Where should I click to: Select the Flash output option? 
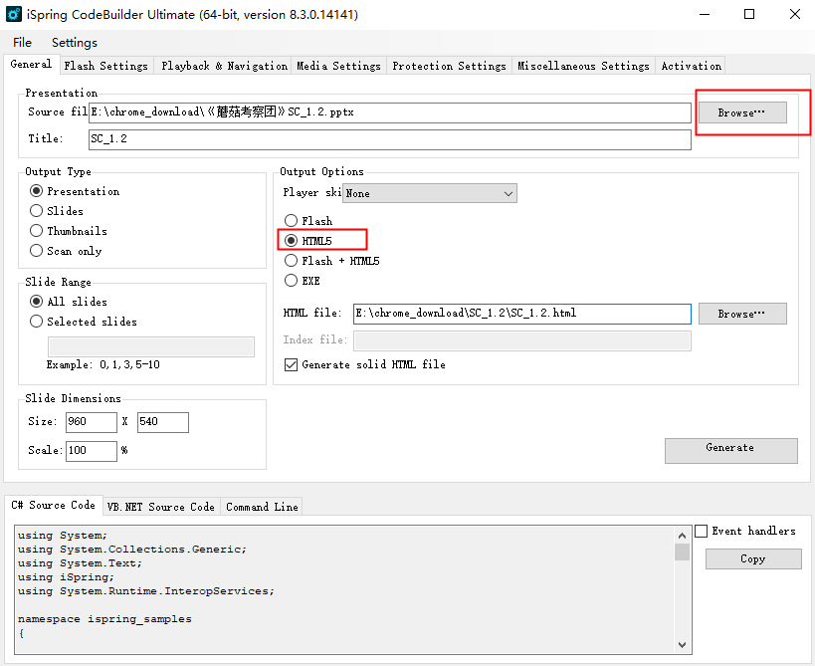coord(308,221)
